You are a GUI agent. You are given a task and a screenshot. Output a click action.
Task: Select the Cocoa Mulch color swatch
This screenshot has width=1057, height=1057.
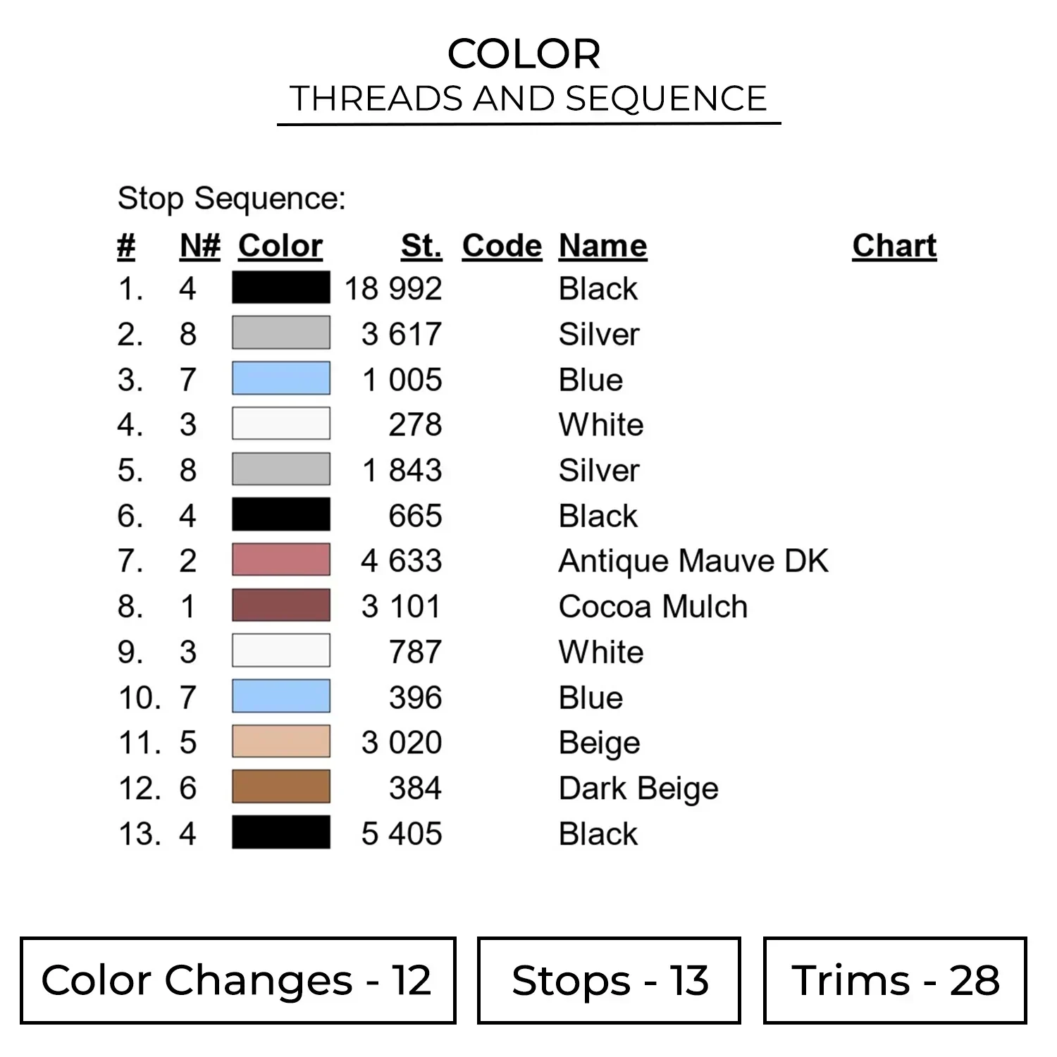click(281, 605)
